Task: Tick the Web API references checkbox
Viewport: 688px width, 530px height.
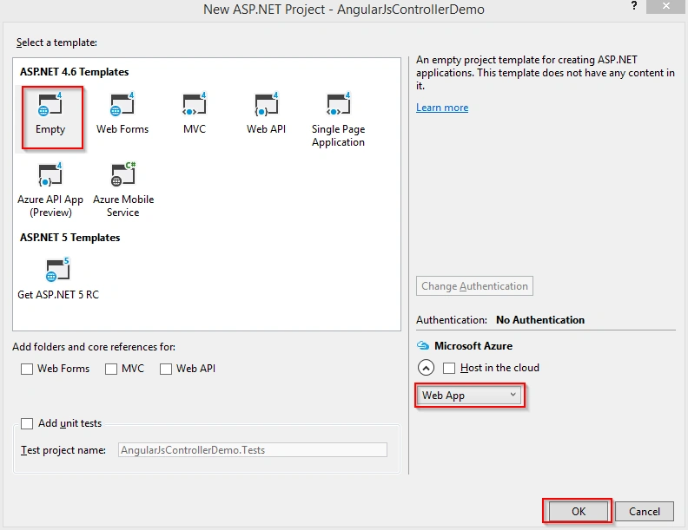Action: pyautogui.click(x=166, y=369)
